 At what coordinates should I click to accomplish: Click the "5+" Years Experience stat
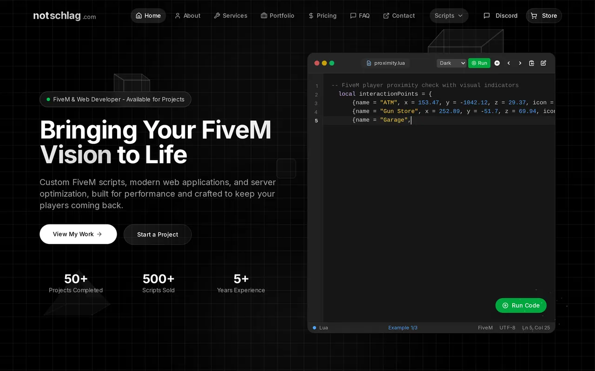click(x=241, y=283)
